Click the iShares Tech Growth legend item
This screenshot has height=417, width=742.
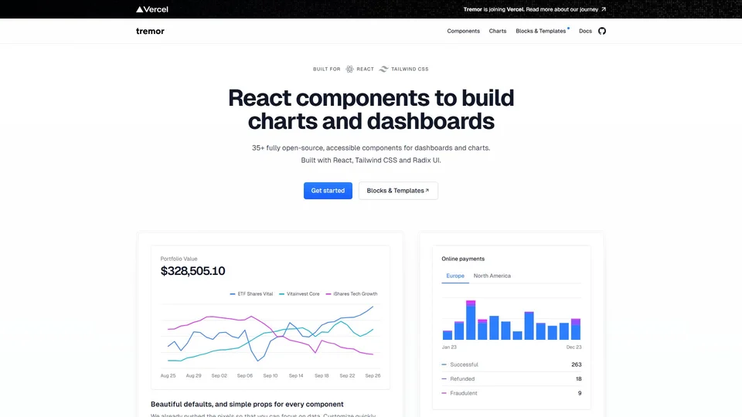pos(352,294)
